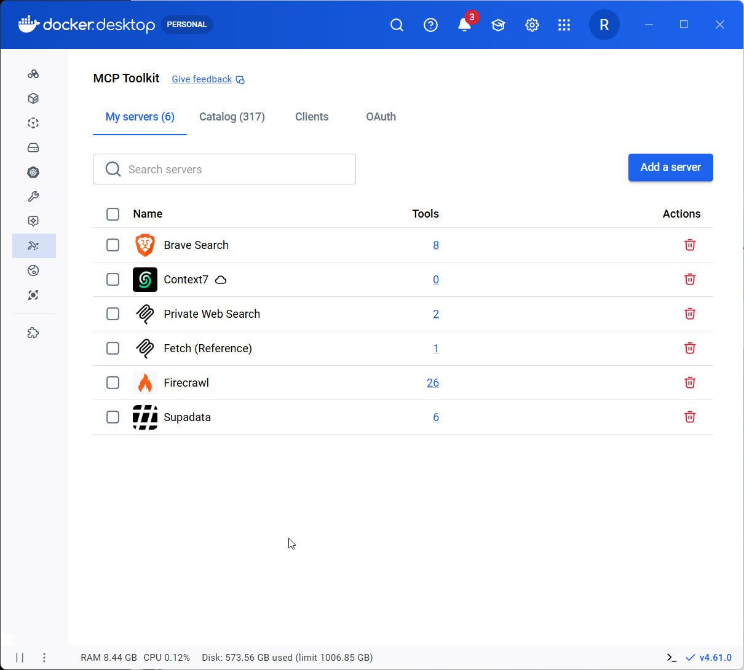Open Models sparkle-chat icon in sidebar
This screenshot has width=744, height=670.
tap(33, 221)
